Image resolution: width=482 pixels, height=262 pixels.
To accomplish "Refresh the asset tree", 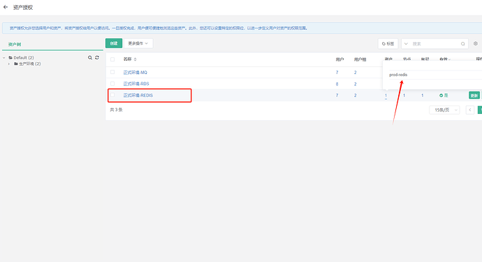I will (97, 57).
